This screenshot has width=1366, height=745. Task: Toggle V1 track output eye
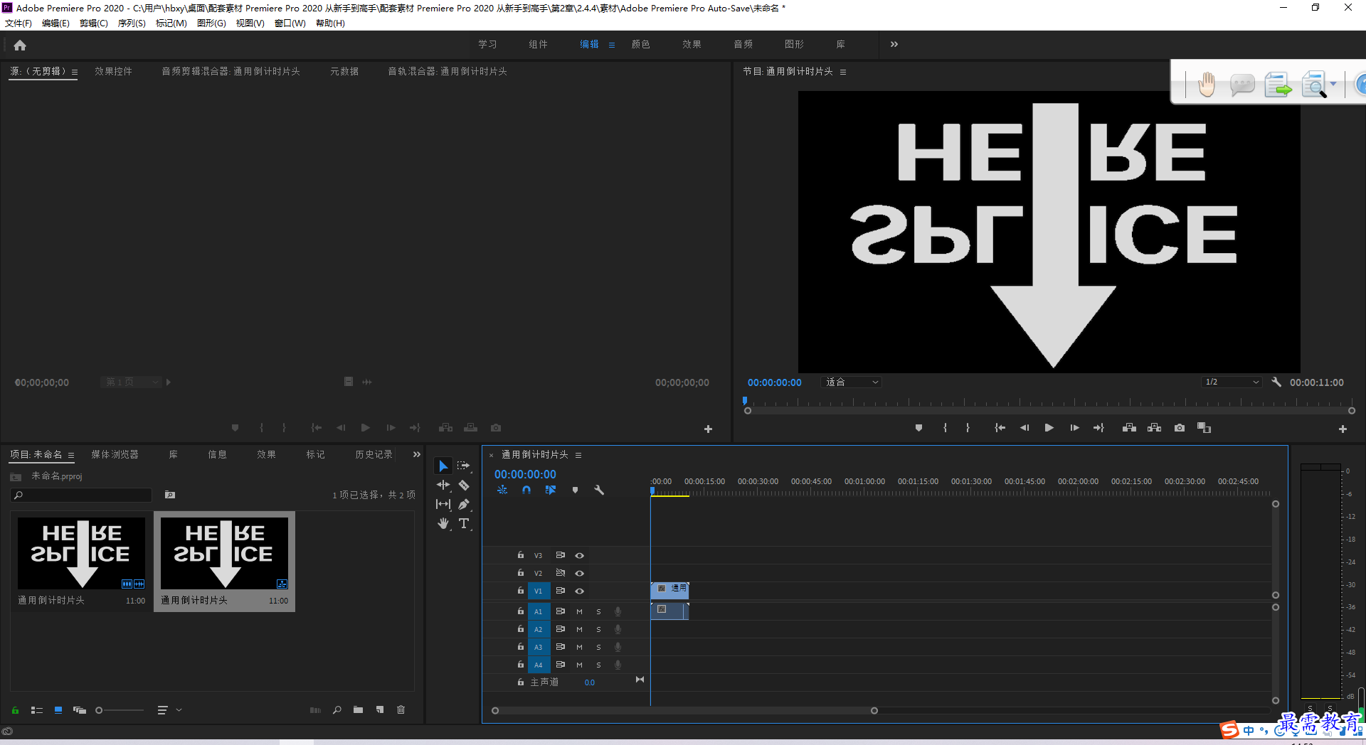coord(579,591)
